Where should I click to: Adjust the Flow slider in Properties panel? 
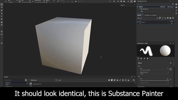(x=154, y=81)
